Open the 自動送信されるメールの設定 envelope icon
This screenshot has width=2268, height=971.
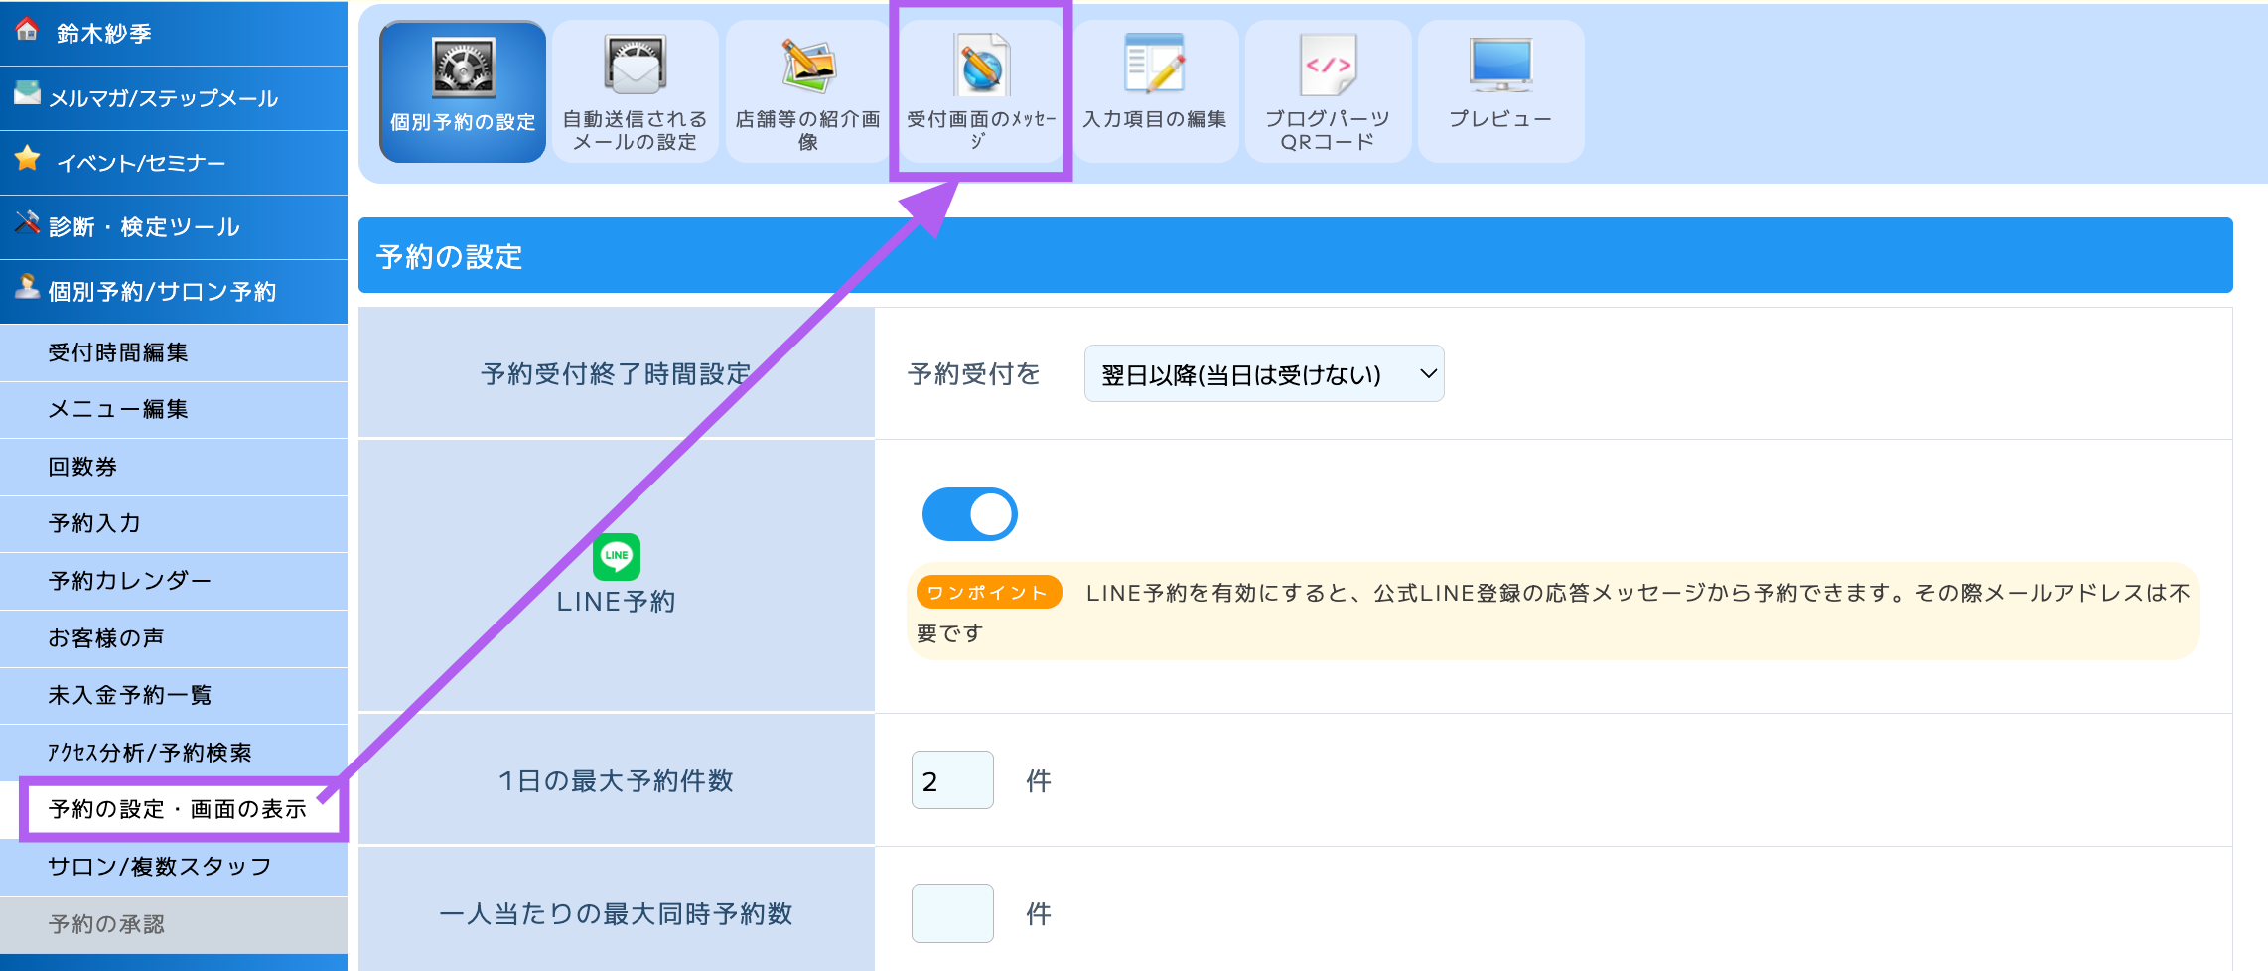click(636, 66)
